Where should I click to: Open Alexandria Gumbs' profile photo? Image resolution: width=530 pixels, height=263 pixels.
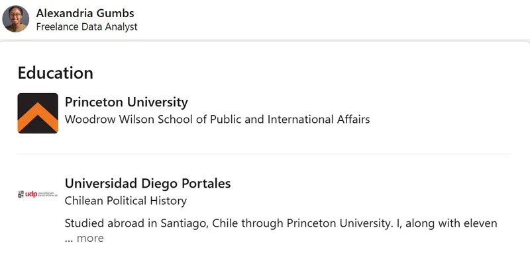coord(15,19)
